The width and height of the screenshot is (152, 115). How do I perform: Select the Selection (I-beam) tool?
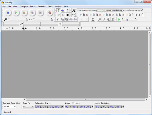[59, 10]
